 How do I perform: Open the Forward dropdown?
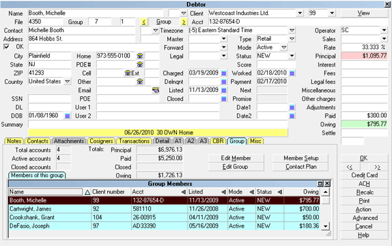[223, 47]
